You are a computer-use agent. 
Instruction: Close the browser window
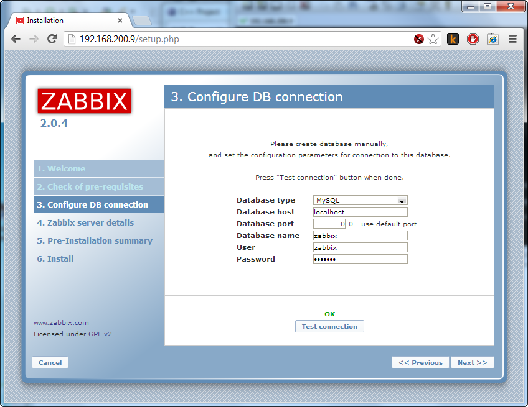[511, 6]
